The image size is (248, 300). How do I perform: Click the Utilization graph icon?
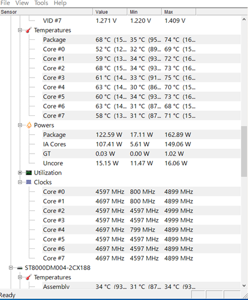click(29, 172)
